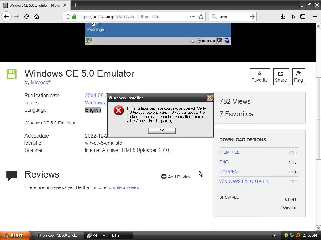Share this archive item

click(x=281, y=77)
